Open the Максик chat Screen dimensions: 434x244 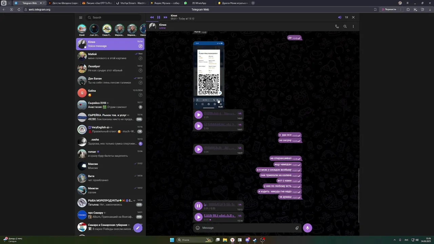coord(110,166)
